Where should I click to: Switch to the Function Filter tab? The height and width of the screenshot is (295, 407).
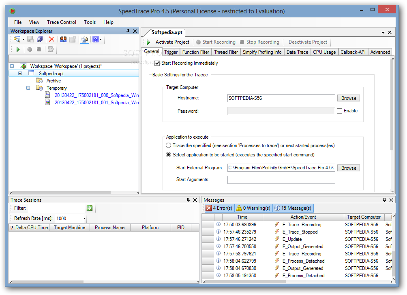[x=196, y=52]
